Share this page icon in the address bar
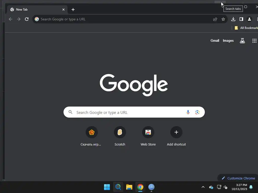Viewport: 258px width, 193px height. tap(215, 19)
